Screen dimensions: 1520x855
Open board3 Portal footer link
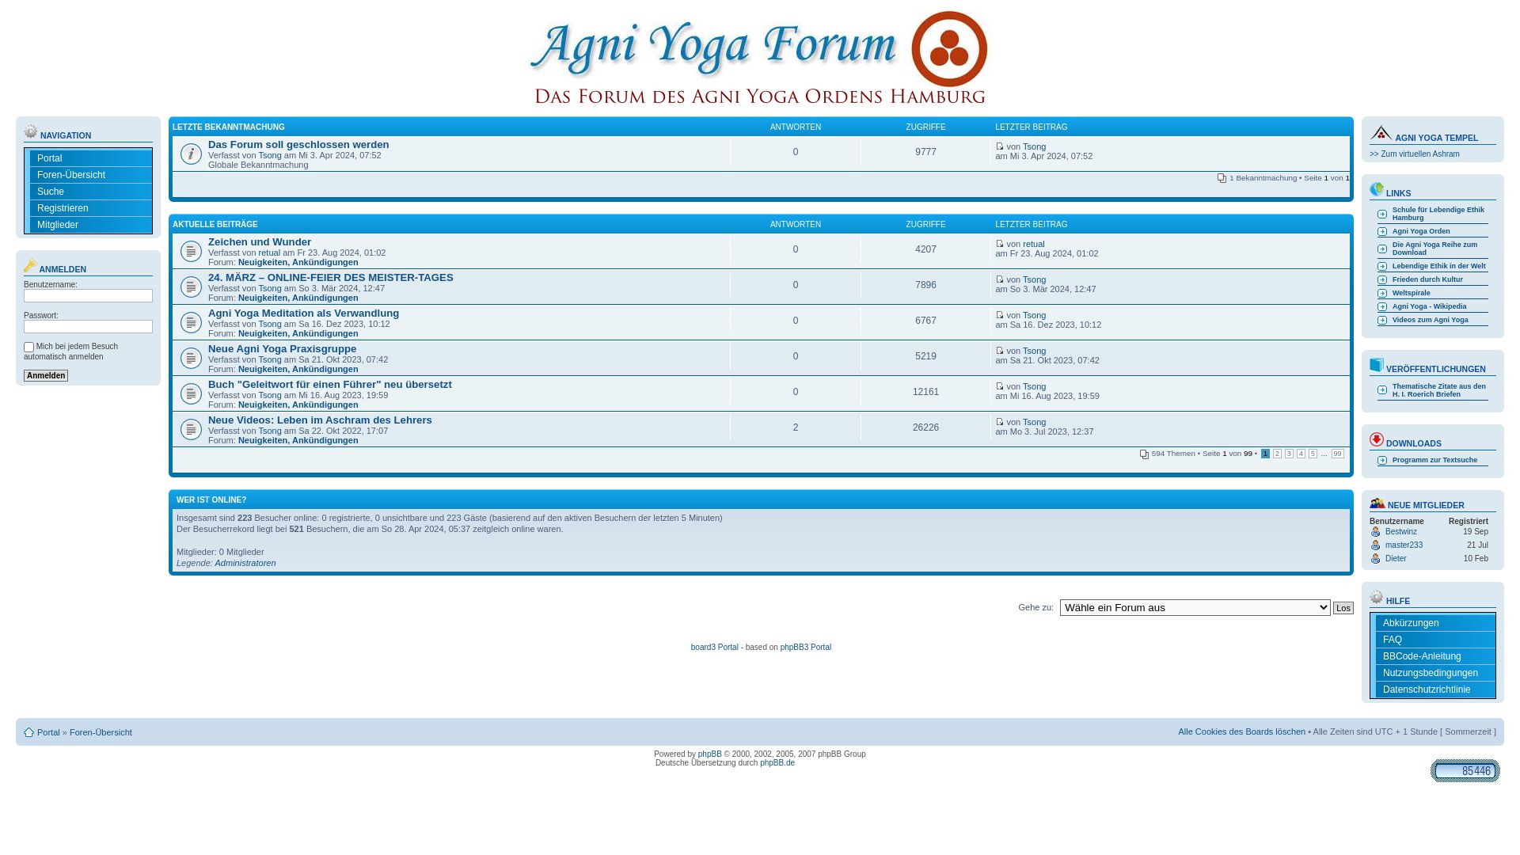[x=714, y=648]
